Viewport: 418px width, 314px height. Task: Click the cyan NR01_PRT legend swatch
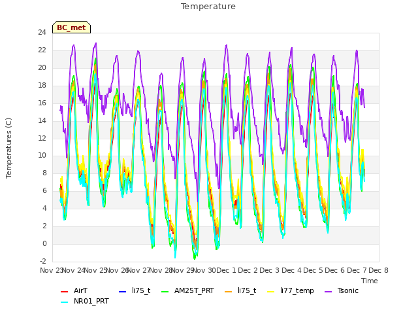pyautogui.click(x=64, y=302)
